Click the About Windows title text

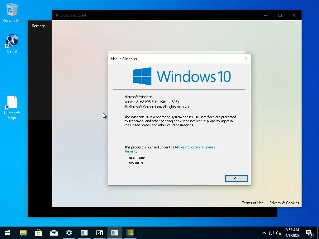[x=124, y=59]
